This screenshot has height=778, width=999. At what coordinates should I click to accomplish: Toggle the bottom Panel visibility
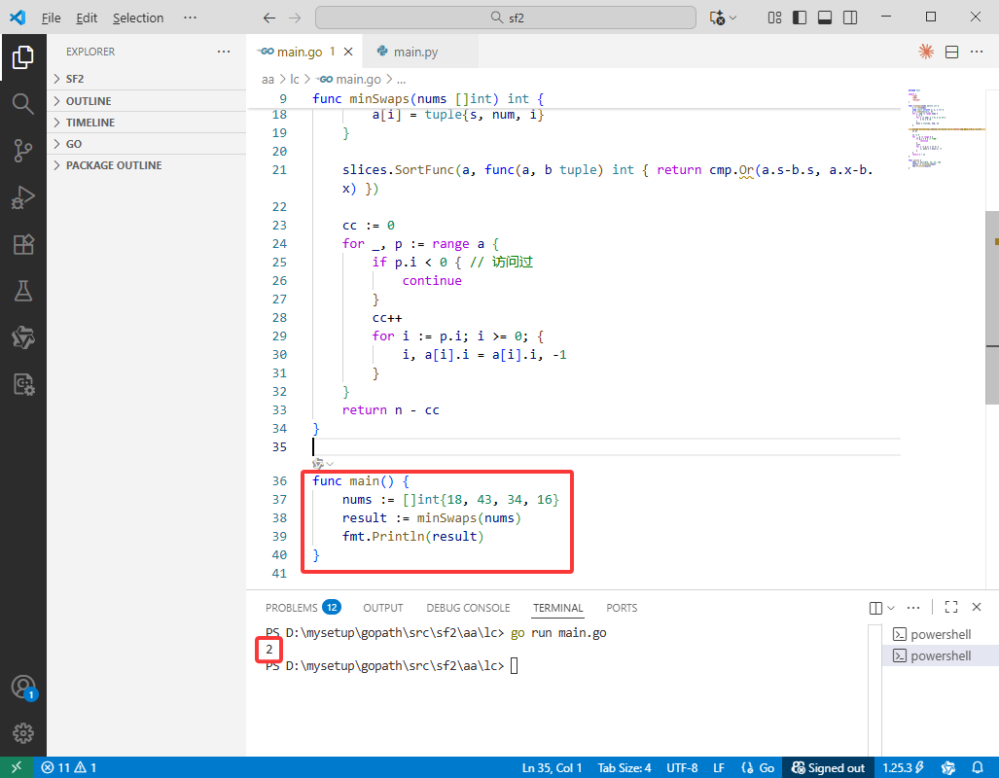[825, 18]
